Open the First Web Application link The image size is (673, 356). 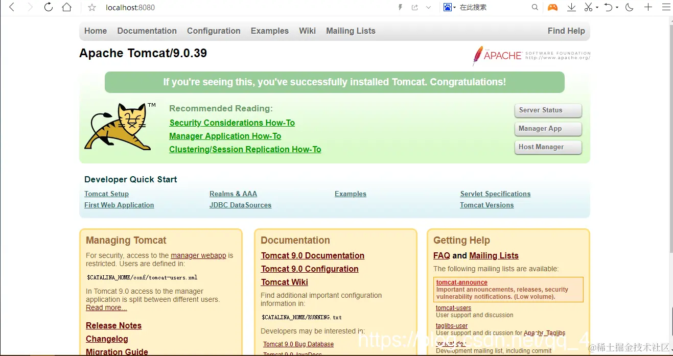click(119, 205)
